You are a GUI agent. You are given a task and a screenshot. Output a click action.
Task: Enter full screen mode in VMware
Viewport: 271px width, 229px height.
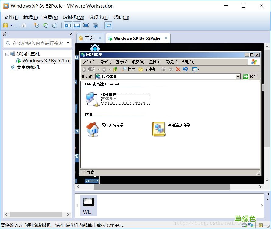86,25
